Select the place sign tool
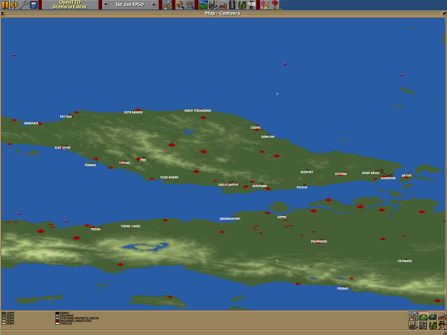 click(x=252, y=4)
